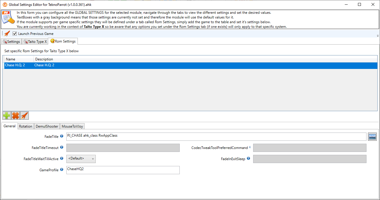Focus the FadeTitleTimeout text box
Viewport: 380px width, 200px height.
(123, 148)
